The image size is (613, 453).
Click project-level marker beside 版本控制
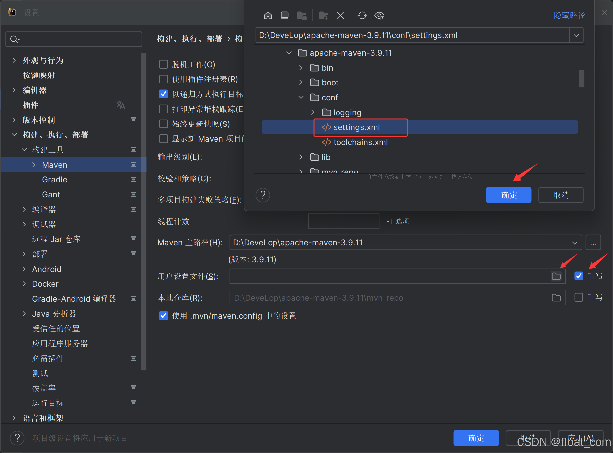(x=133, y=120)
